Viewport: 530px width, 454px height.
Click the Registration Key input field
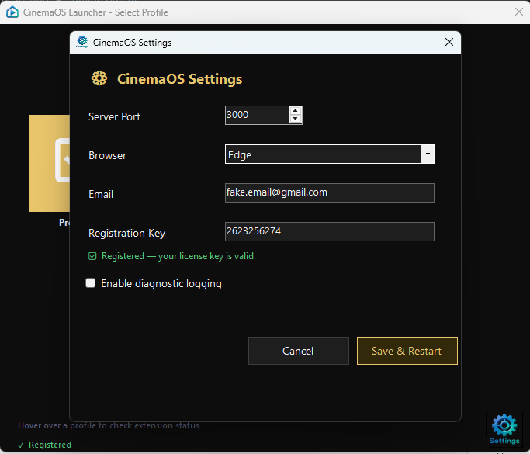[x=330, y=231]
